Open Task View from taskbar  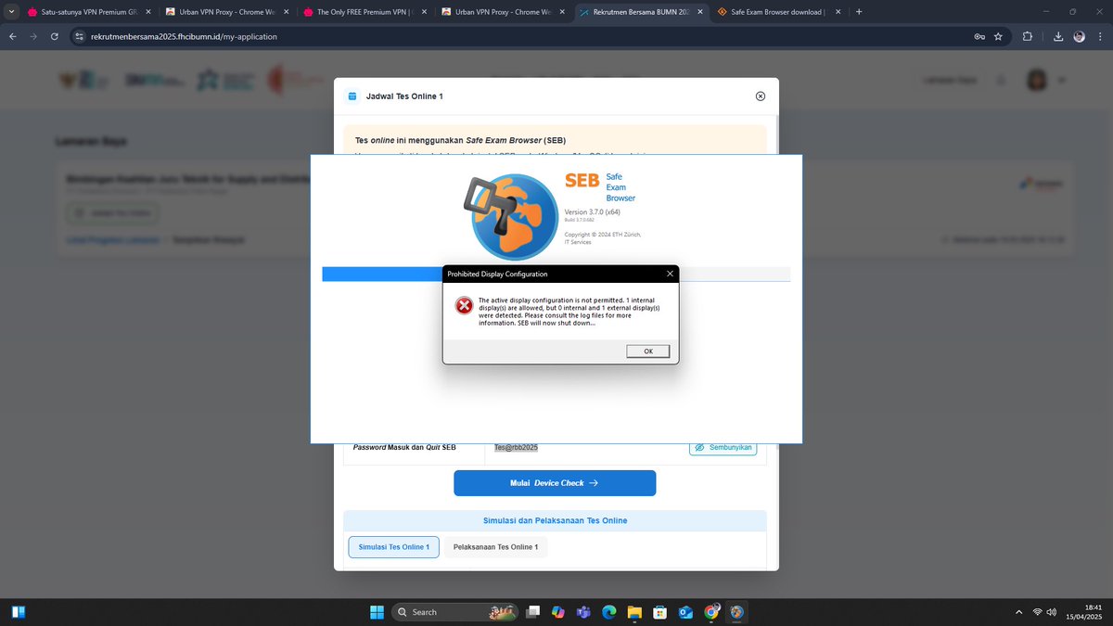(x=533, y=612)
